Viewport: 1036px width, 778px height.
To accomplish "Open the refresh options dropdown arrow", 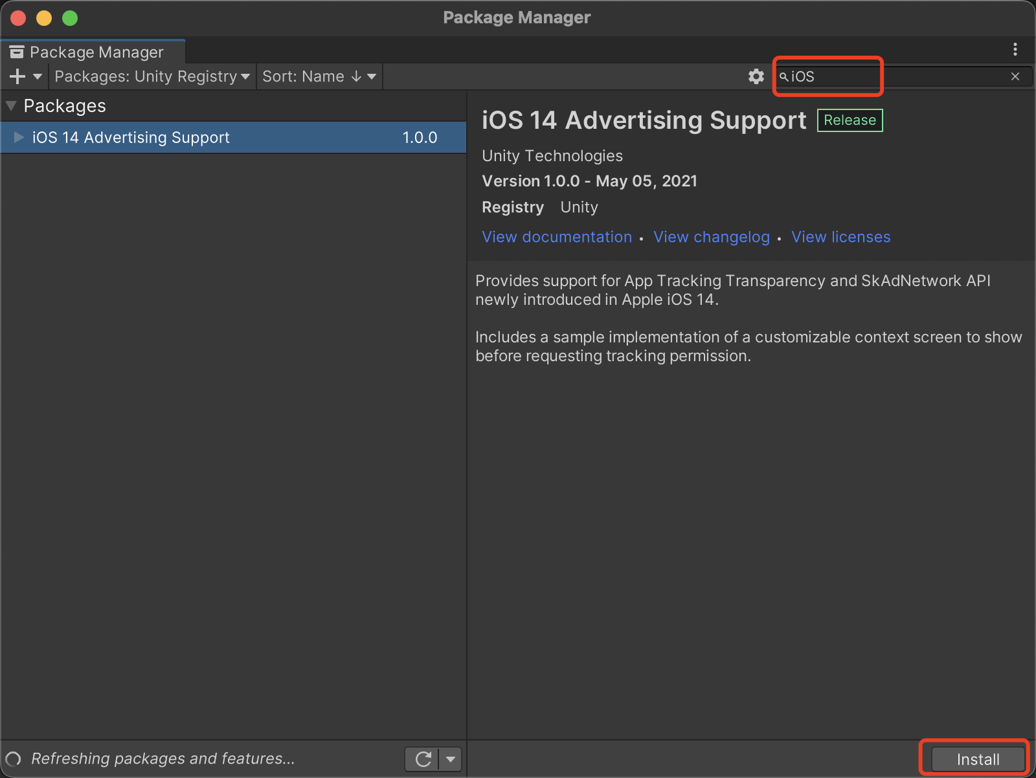I will [451, 759].
